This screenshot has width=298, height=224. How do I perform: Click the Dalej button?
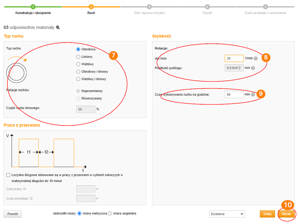click(x=267, y=214)
